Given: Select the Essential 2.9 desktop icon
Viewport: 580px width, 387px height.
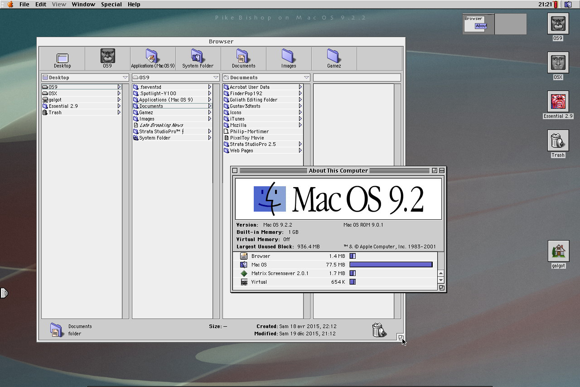Looking at the screenshot, I should pos(558,102).
